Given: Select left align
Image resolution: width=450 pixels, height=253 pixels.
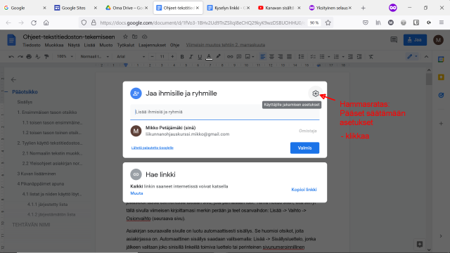Looking at the screenshot, I should coord(262,57).
